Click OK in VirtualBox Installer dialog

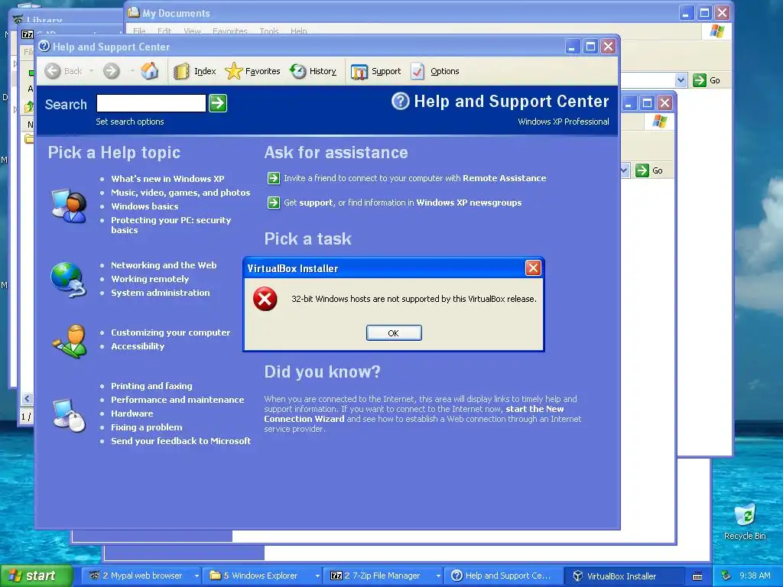[x=394, y=333]
